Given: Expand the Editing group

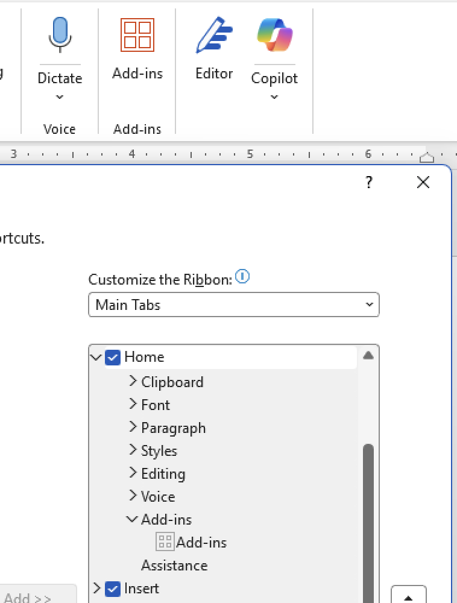Looking at the screenshot, I should click(x=133, y=473).
